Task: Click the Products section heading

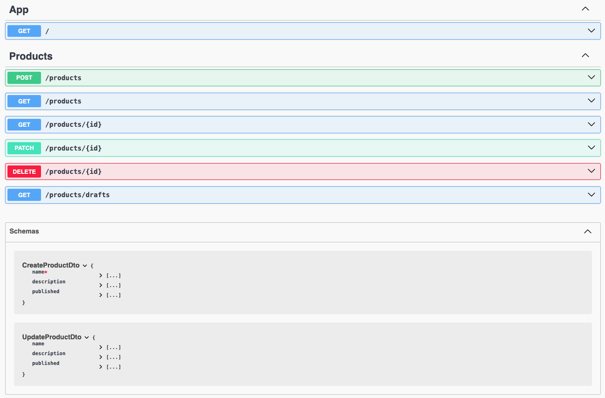Action: point(31,56)
